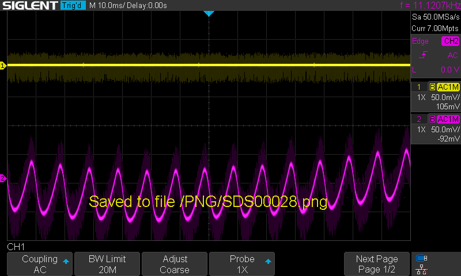Click the Edge trigger type label
The height and width of the screenshot is (276, 461).
pyautogui.click(x=420, y=41)
